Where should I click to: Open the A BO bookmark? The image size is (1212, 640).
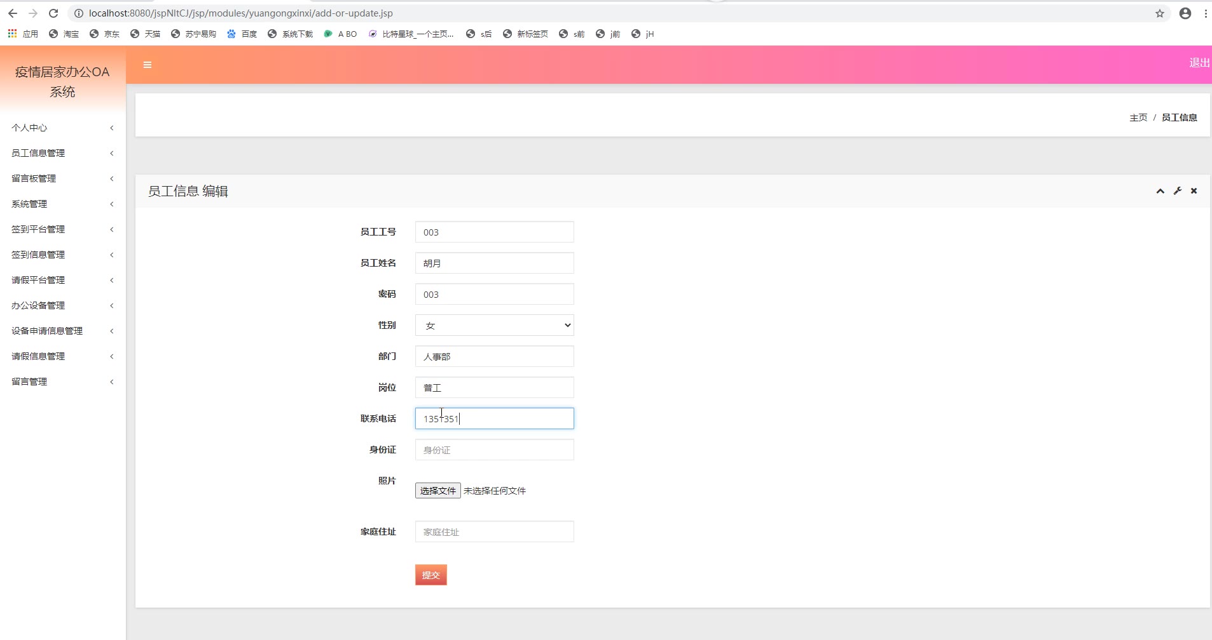tap(341, 34)
